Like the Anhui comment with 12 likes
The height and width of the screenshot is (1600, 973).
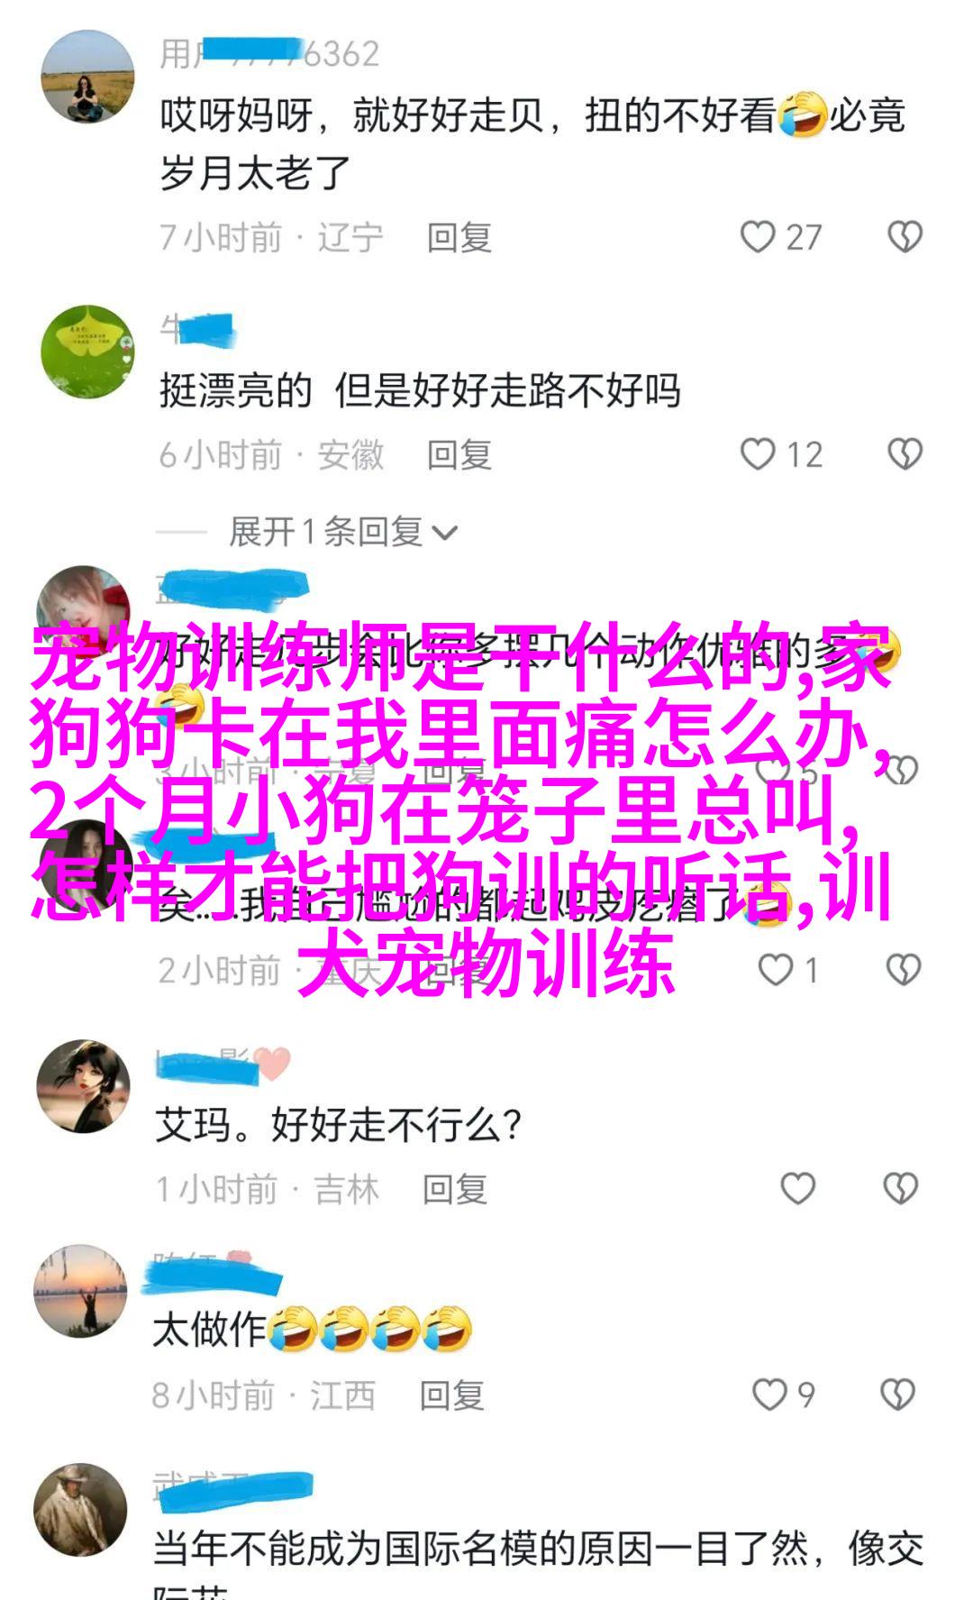coord(758,454)
